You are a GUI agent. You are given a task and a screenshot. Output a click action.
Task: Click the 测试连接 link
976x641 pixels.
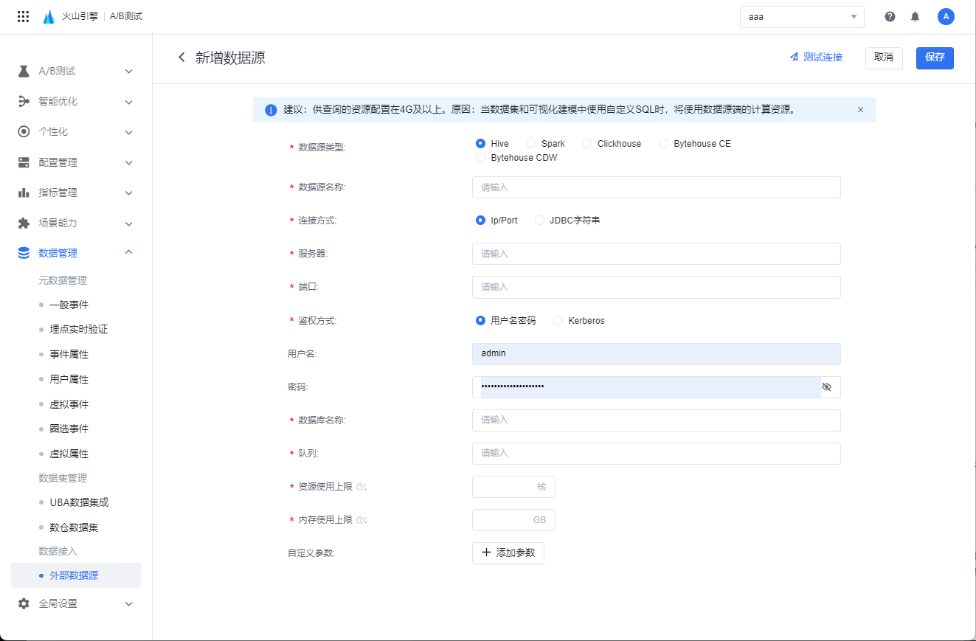point(816,58)
